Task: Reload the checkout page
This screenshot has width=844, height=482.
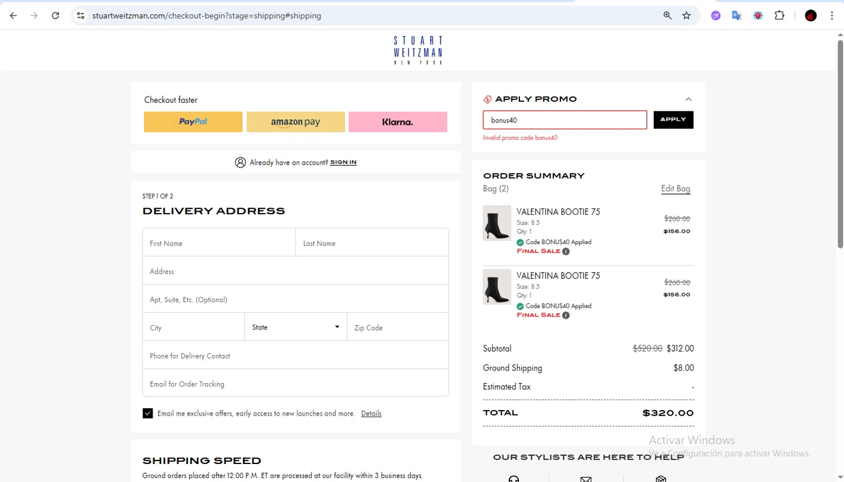Action: pos(55,16)
